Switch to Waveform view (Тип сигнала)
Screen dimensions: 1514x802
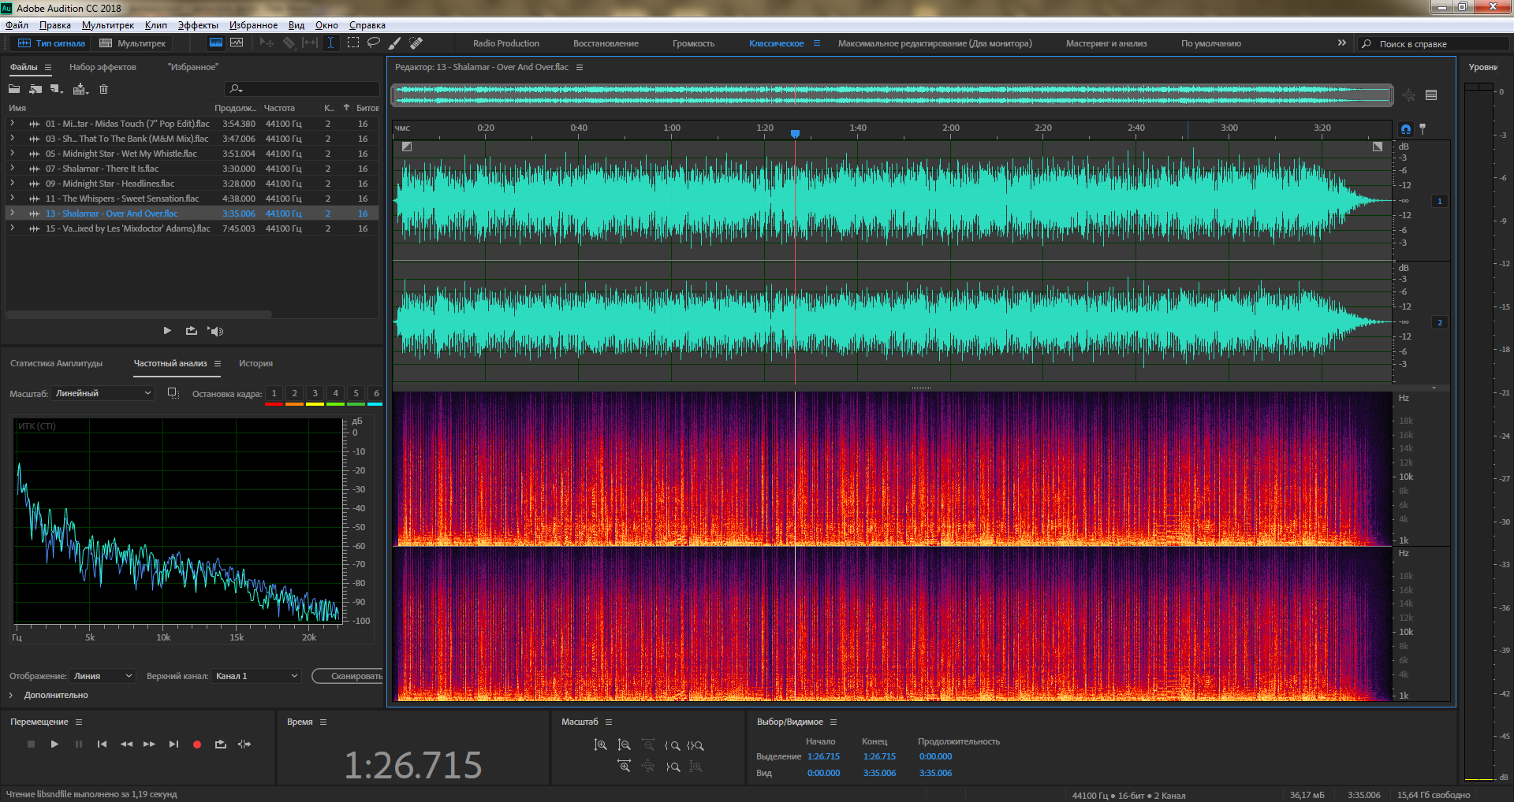51,43
